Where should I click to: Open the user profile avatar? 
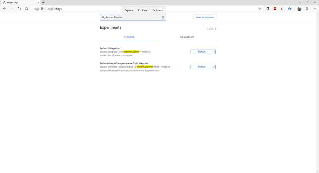click(x=299, y=9)
